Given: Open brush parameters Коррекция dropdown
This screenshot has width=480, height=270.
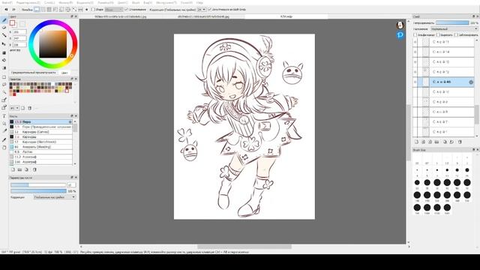Looking at the screenshot, I should [55, 197].
